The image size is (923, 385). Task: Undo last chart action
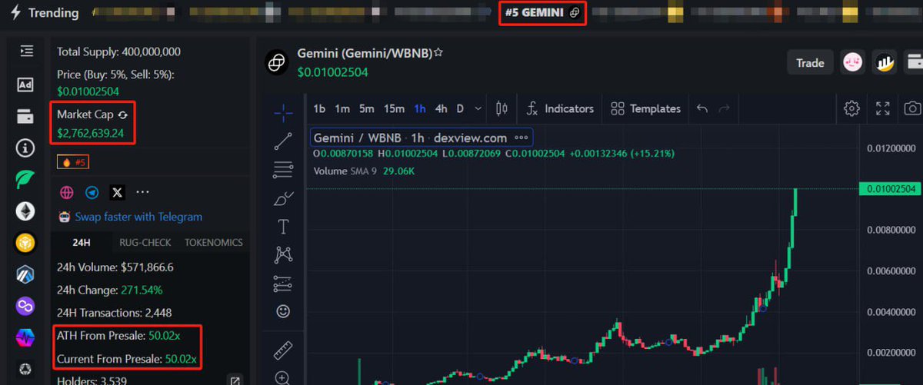(x=701, y=108)
